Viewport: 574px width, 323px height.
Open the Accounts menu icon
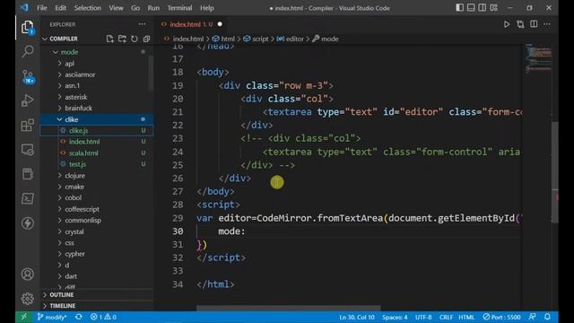[x=28, y=274]
